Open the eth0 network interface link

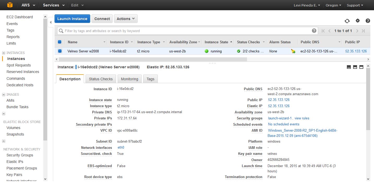coord(121,147)
